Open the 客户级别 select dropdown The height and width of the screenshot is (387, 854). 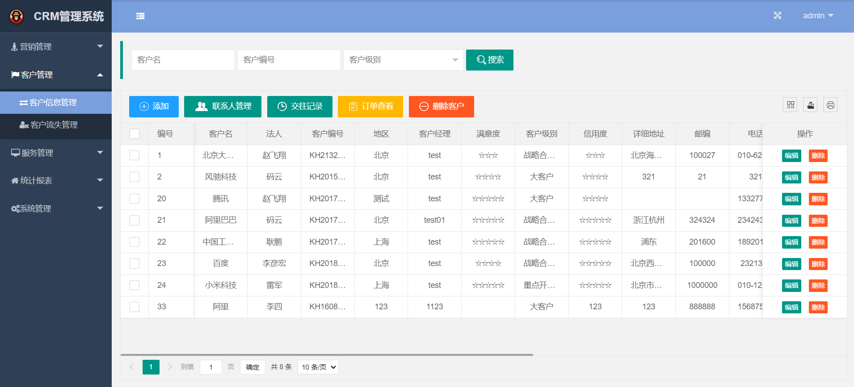pos(404,60)
